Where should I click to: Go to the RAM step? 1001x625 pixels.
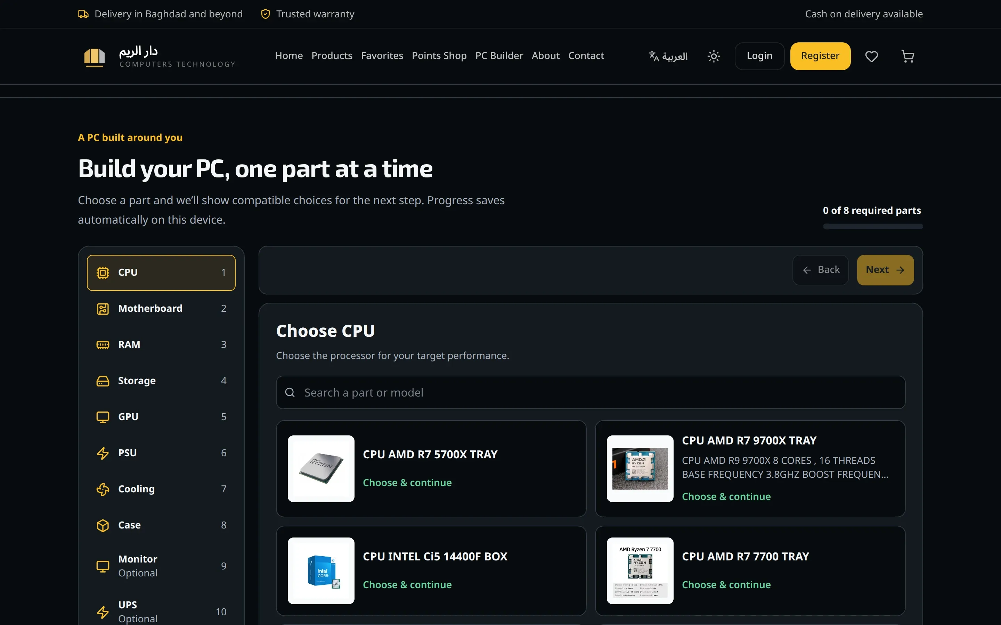(161, 344)
